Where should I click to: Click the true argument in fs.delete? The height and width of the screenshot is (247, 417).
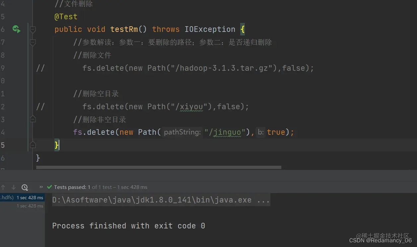click(276, 132)
